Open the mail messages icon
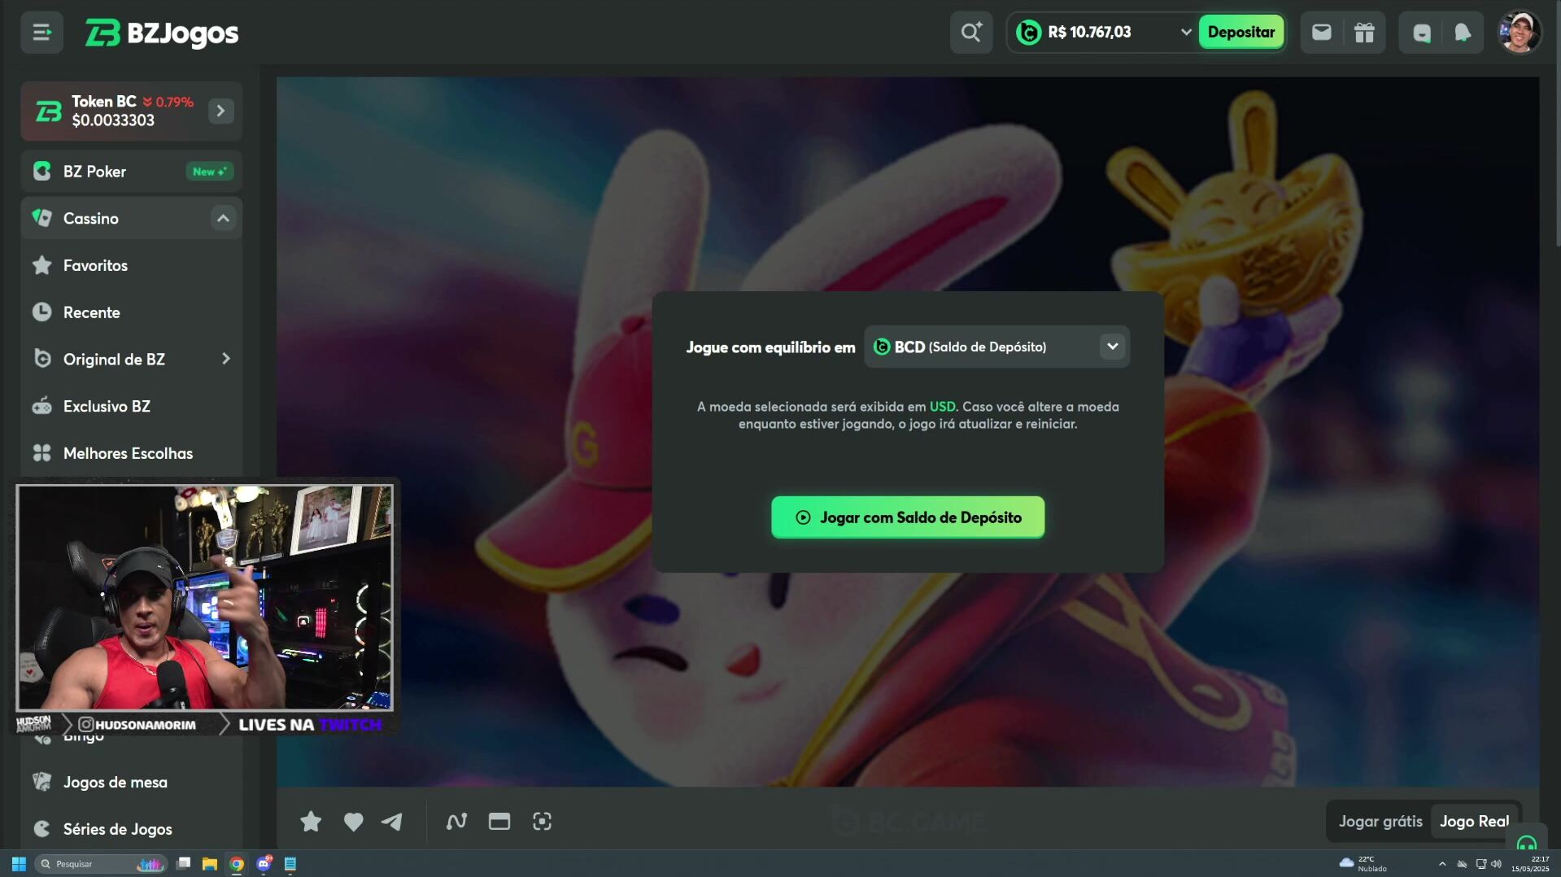This screenshot has height=877, width=1561. 1322,33
